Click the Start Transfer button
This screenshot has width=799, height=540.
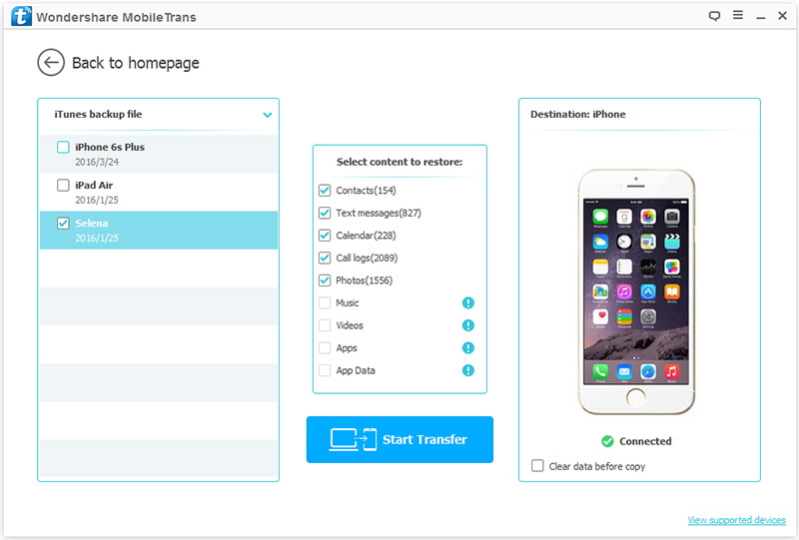point(400,439)
